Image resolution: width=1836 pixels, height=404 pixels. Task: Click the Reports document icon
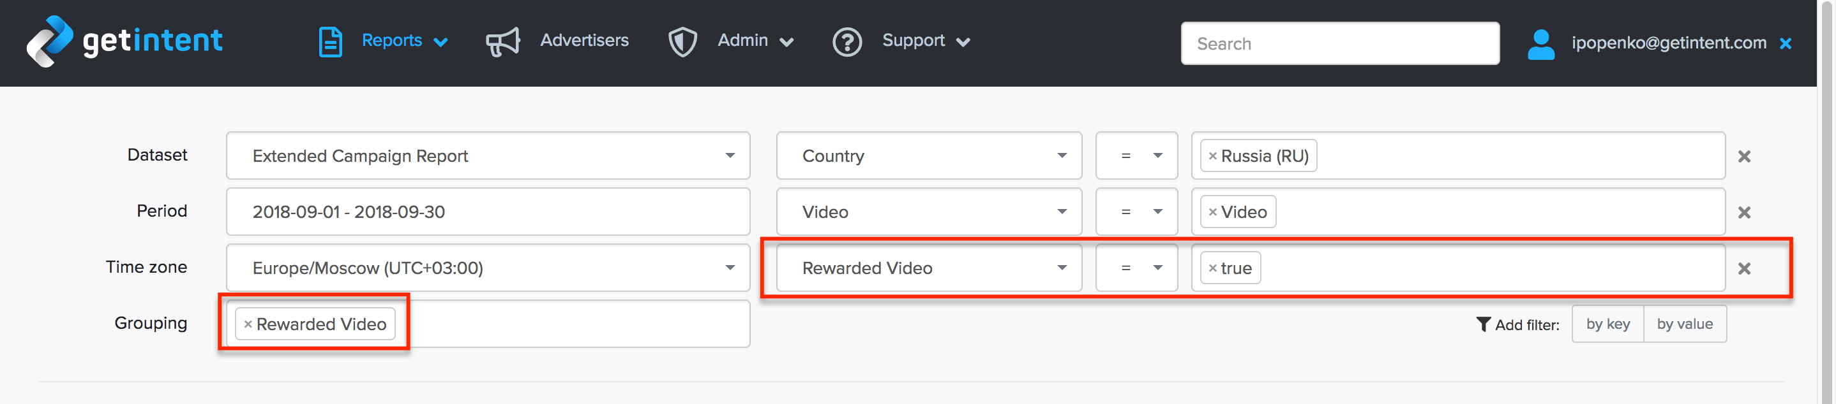click(x=330, y=41)
